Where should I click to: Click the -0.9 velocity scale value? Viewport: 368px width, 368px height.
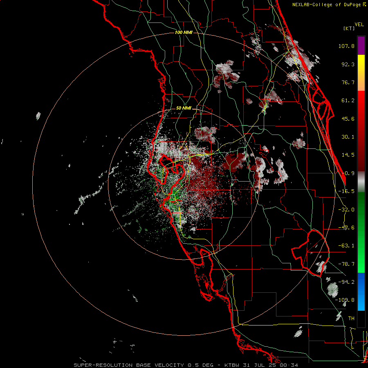pos(348,173)
